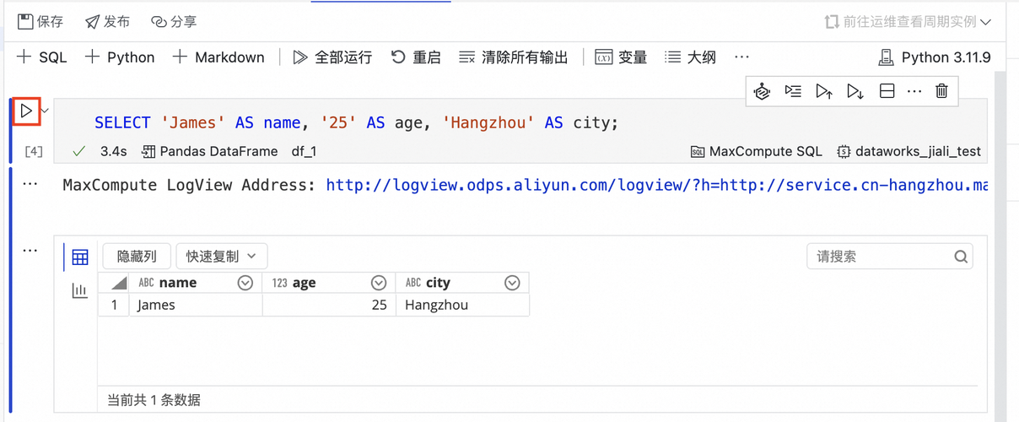This screenshot has width=1019, height=422.
Task: Switch result to table grid view
Action: [x=80, y=257]
